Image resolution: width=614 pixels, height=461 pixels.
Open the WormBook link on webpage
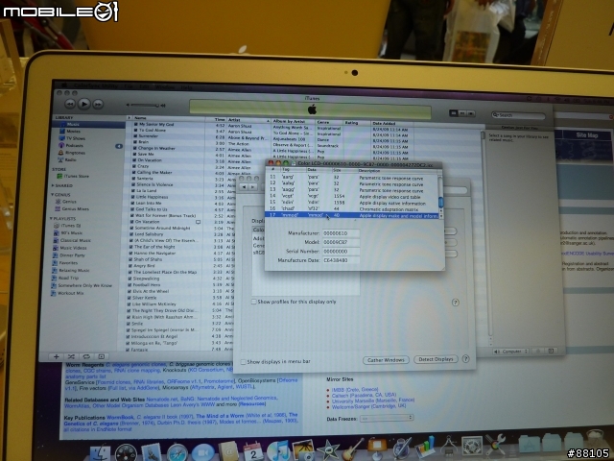(x=121, y=418)
